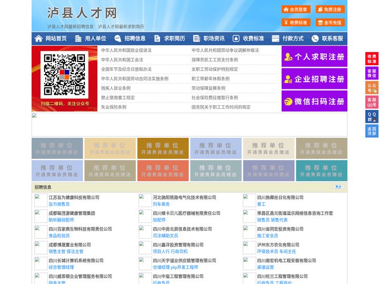Viewport: 379px width, 284px height.
Task: Select 付款方式 in the navigation bar
Action: pyautogui.click(x=293, y=38)
